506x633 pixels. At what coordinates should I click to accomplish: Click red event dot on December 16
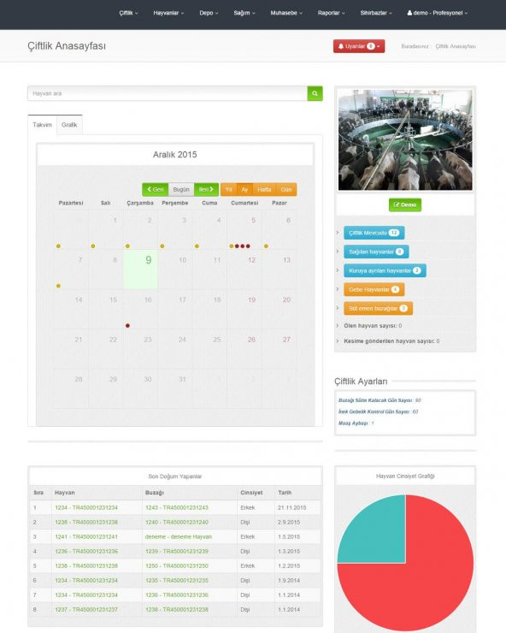click(127, 325)
